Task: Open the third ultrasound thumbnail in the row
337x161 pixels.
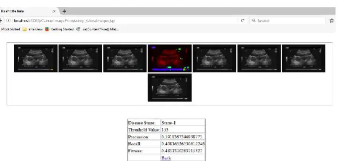Action: [x=125, y=58]
